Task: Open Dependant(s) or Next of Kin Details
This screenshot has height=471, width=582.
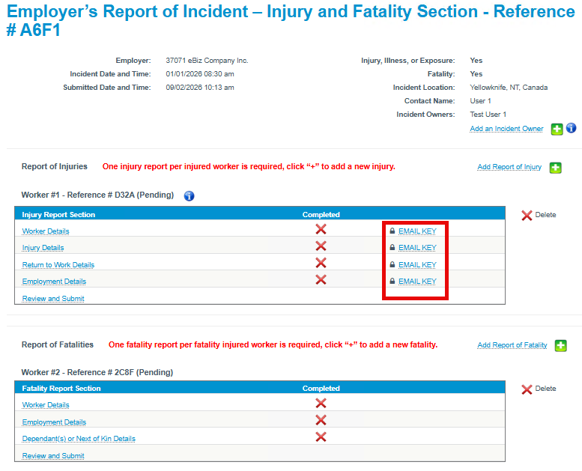Action: coord(79,439)
